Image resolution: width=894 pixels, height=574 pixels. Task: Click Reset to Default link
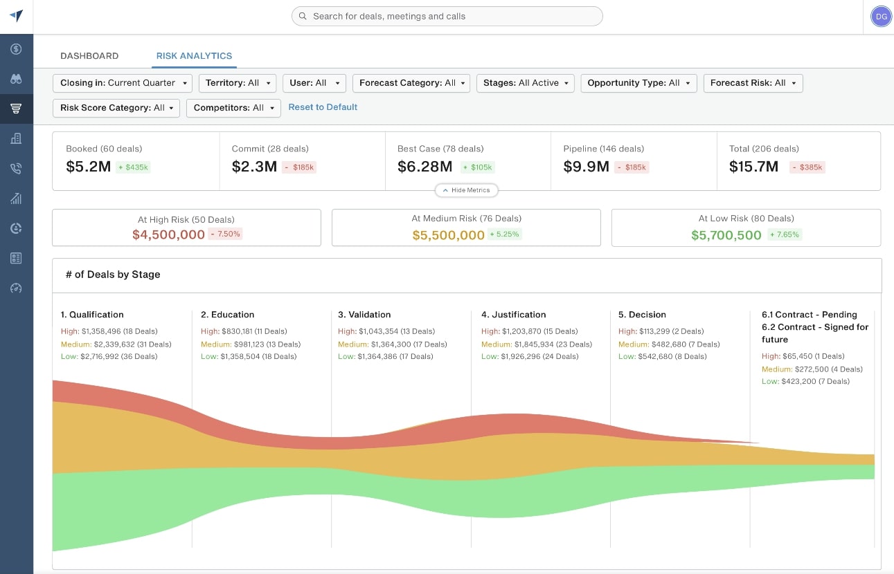[x=323, y=107]
